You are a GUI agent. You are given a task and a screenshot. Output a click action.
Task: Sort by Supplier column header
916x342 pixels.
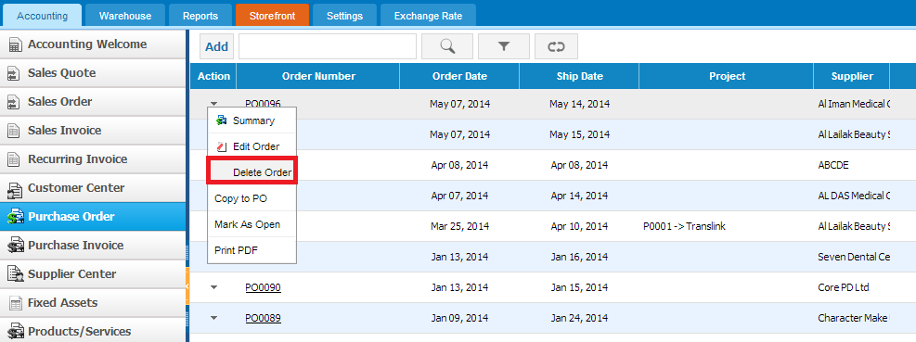click(x=852, y=76)
